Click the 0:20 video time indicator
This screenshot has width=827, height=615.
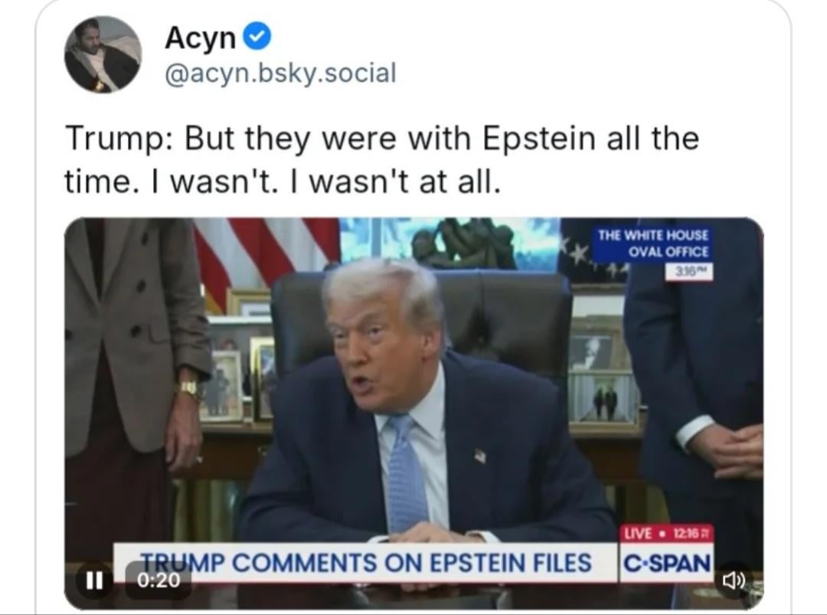point(159,581)
